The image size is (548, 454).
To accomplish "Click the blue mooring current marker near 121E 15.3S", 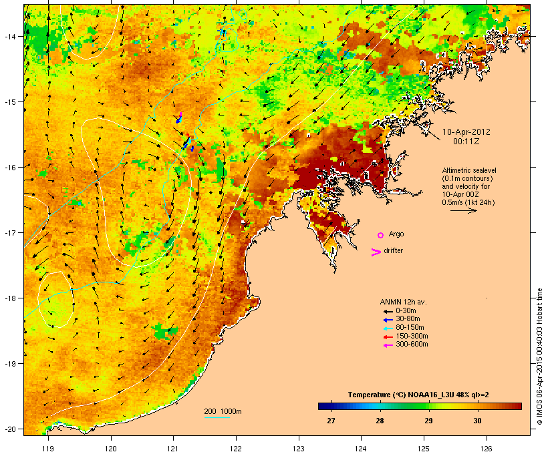I will (x=179, y=119).
